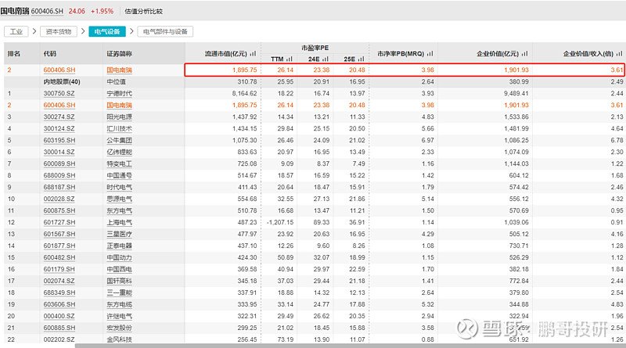Screen dimensions: 626x348
Task: Click the 8,164.62 market cap cell
Action: (x=244, y=93)
